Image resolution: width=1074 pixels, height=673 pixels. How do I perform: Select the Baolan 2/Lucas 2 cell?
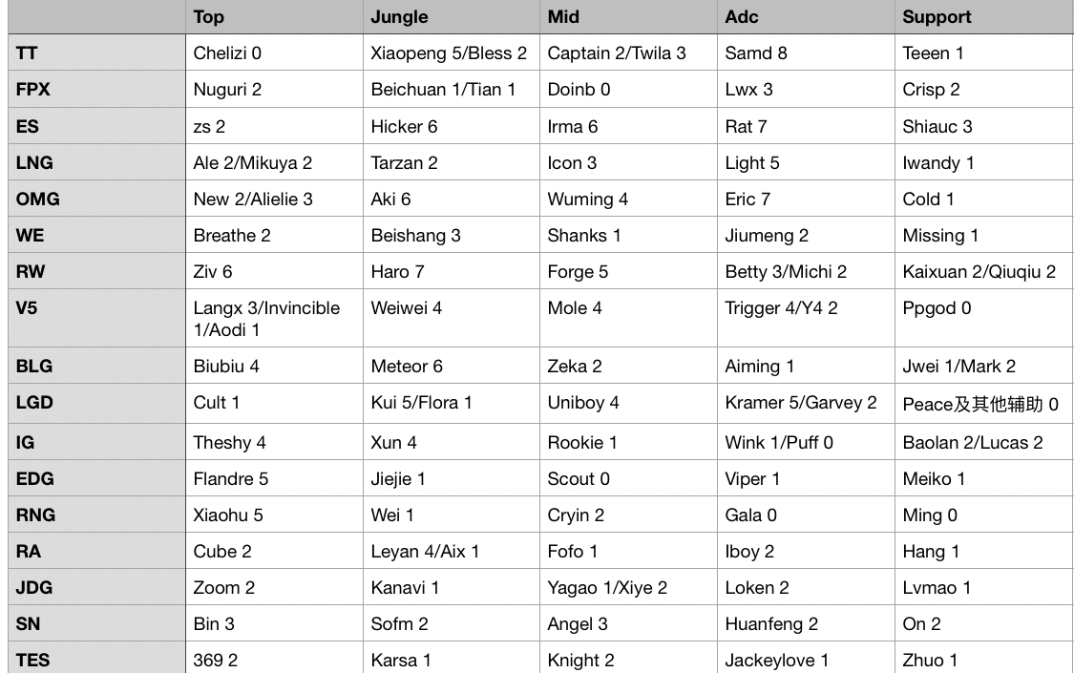click(x=983, y=442)
